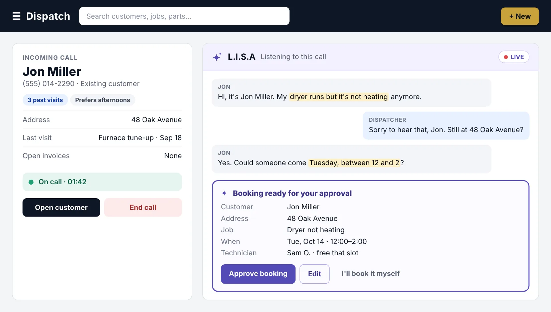Click Sam O. · free that slot technician
Screen dimensions: 551x312
(x=323, y=253)
